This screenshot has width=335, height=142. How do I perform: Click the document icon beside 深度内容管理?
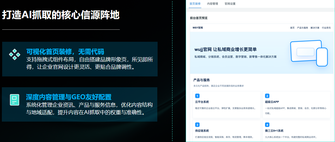(14, 100)
